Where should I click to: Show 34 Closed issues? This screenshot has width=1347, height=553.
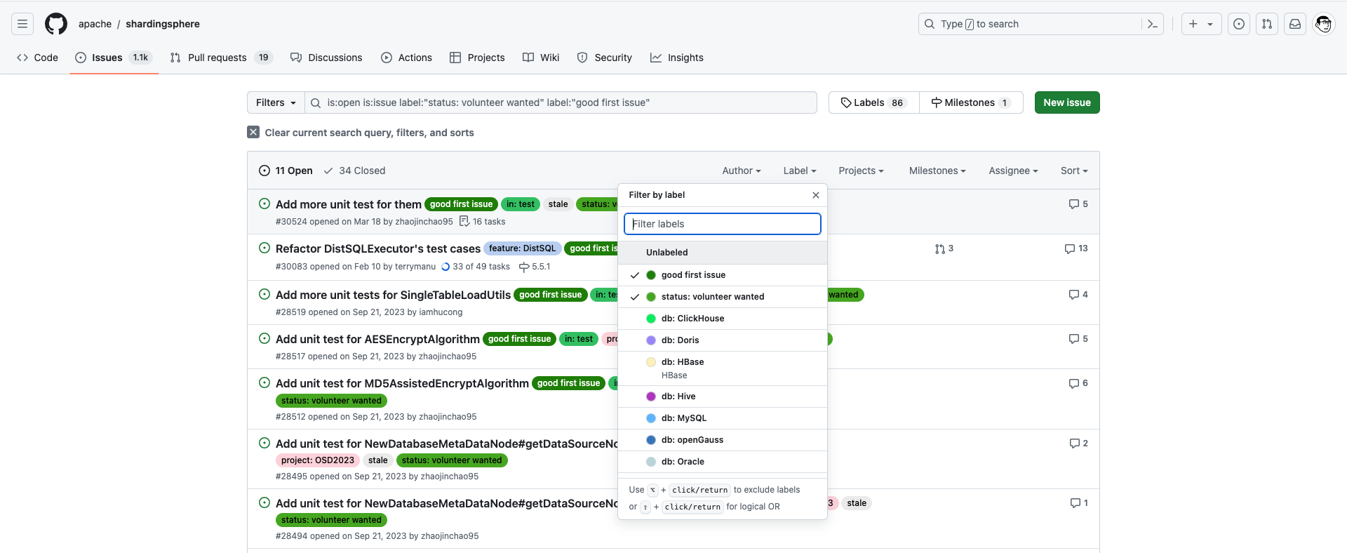coord(354,171)
